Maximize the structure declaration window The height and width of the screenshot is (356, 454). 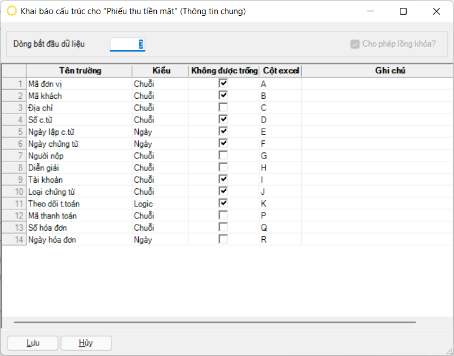point(403,11)
